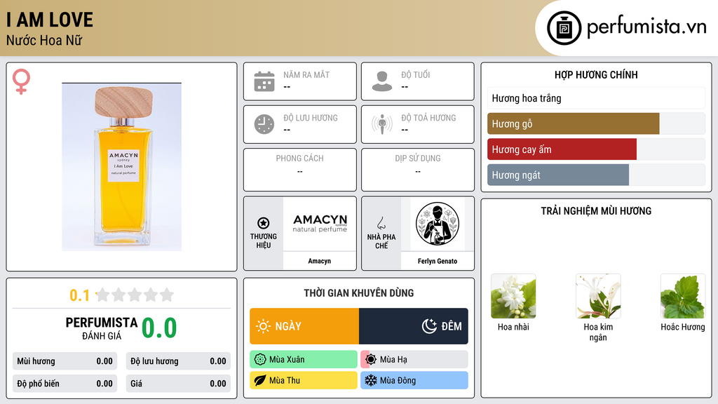Click the Mùa Hạ season bar

tap(414, 360)
